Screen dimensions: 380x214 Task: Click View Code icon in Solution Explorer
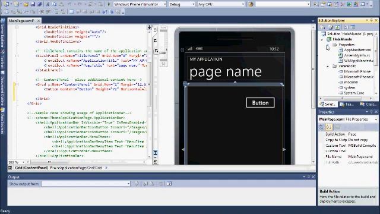coord(346,27)
